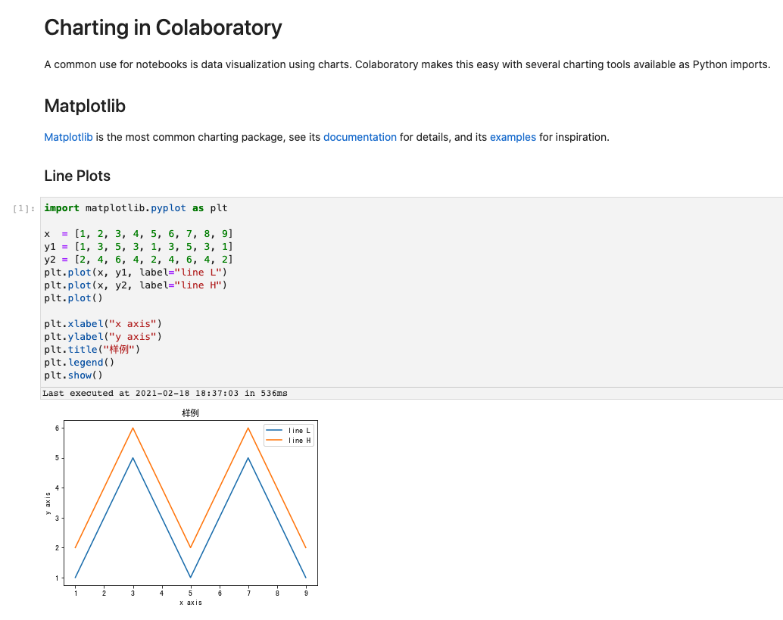783x620 pixels.
Task: Click the plt.legend() code line
Action: point(79,363)
